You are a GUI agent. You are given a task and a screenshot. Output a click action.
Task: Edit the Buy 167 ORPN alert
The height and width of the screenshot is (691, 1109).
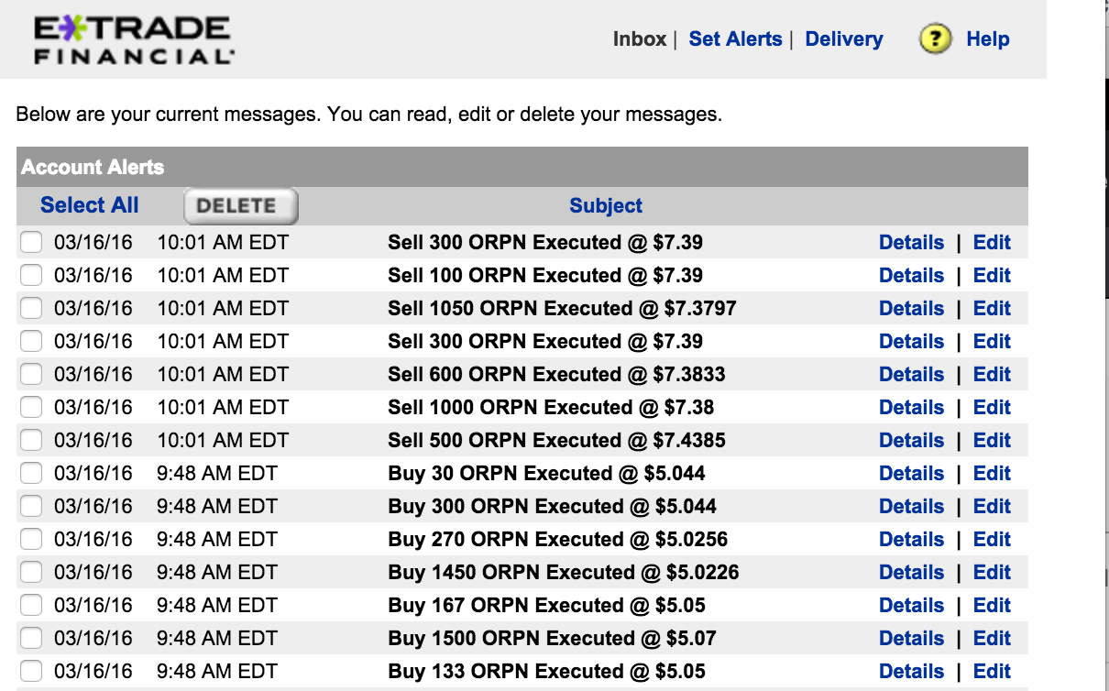pos(992,606)
